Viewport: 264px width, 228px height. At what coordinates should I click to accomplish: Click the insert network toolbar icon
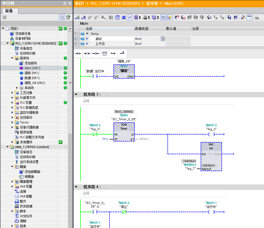(x=77, y=17)
